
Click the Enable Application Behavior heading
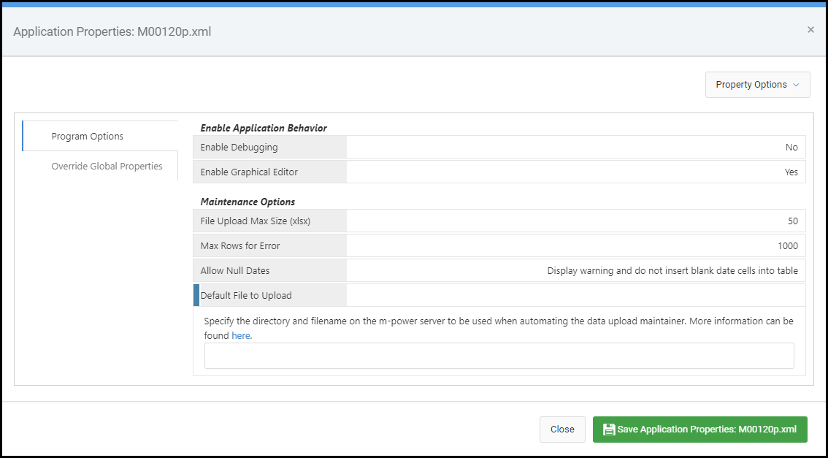tap(264, 129)
